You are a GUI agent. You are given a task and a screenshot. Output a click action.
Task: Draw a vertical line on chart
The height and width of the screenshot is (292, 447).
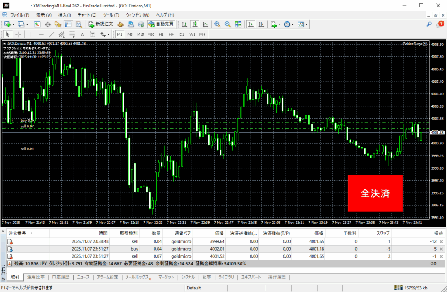coord(31,34)
